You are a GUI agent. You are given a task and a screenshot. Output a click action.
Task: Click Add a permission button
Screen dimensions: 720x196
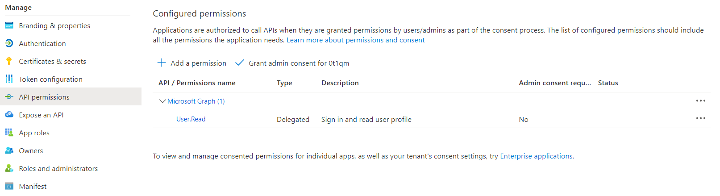click(x=192, y=63)
